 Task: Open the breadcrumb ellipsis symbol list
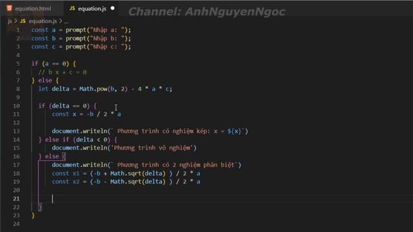coord(66,21)
